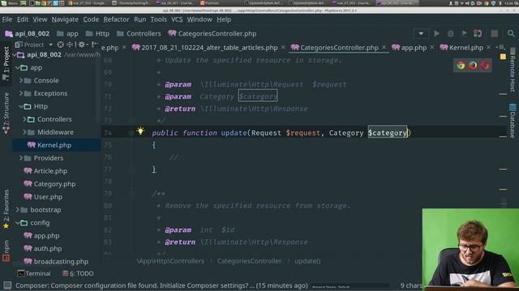Click Controllers in the navigation breadcrumb bar
519x291 pixels.
pyautogui.click(x=139, y=34)
